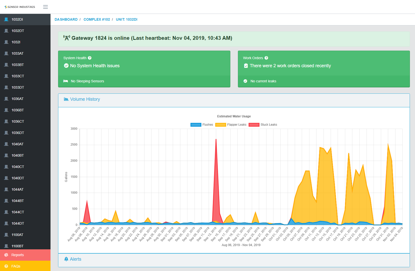Viewport: 415px width, 271px height.
Task: Click the help icon next to Work Orders
Action: pos(266,58)
